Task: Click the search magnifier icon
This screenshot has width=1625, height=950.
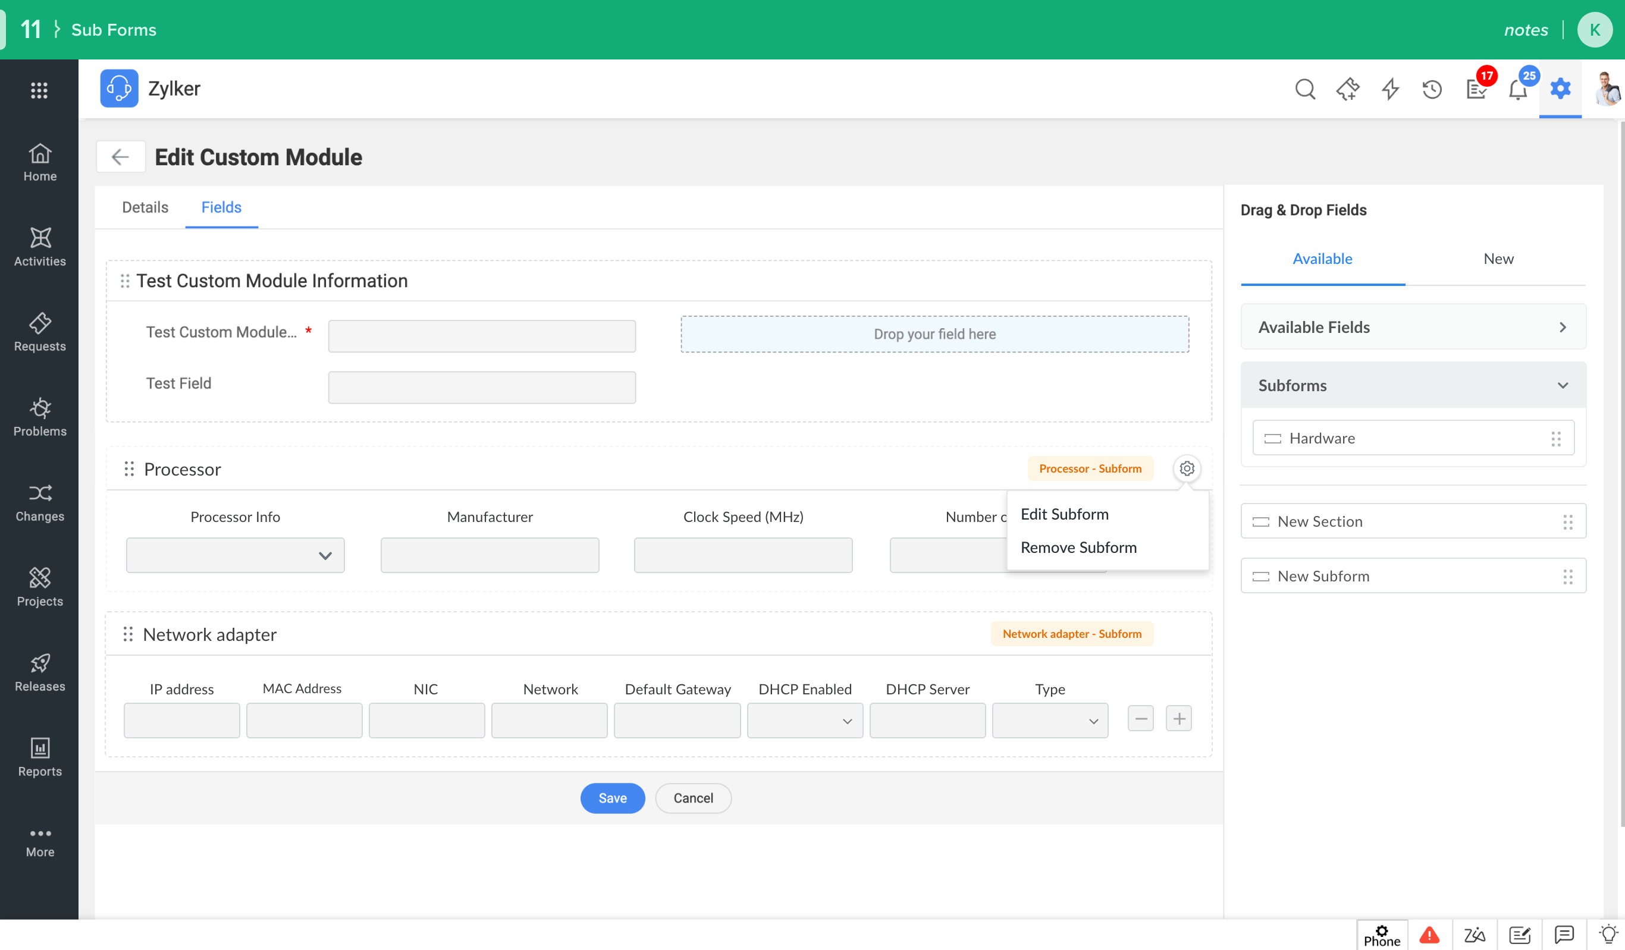Action: (1304, 89)
